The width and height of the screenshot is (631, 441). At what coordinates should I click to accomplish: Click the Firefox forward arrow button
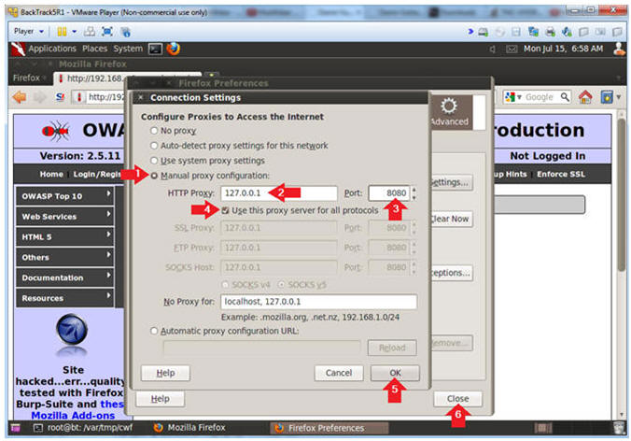click(40, 97)
